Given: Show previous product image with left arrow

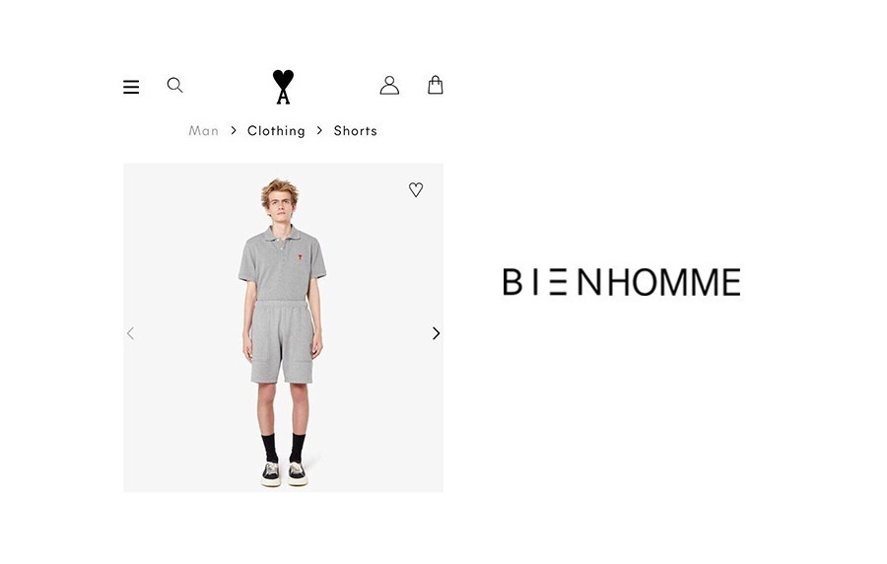Looking at the screenshot, I should click(131, 333).
